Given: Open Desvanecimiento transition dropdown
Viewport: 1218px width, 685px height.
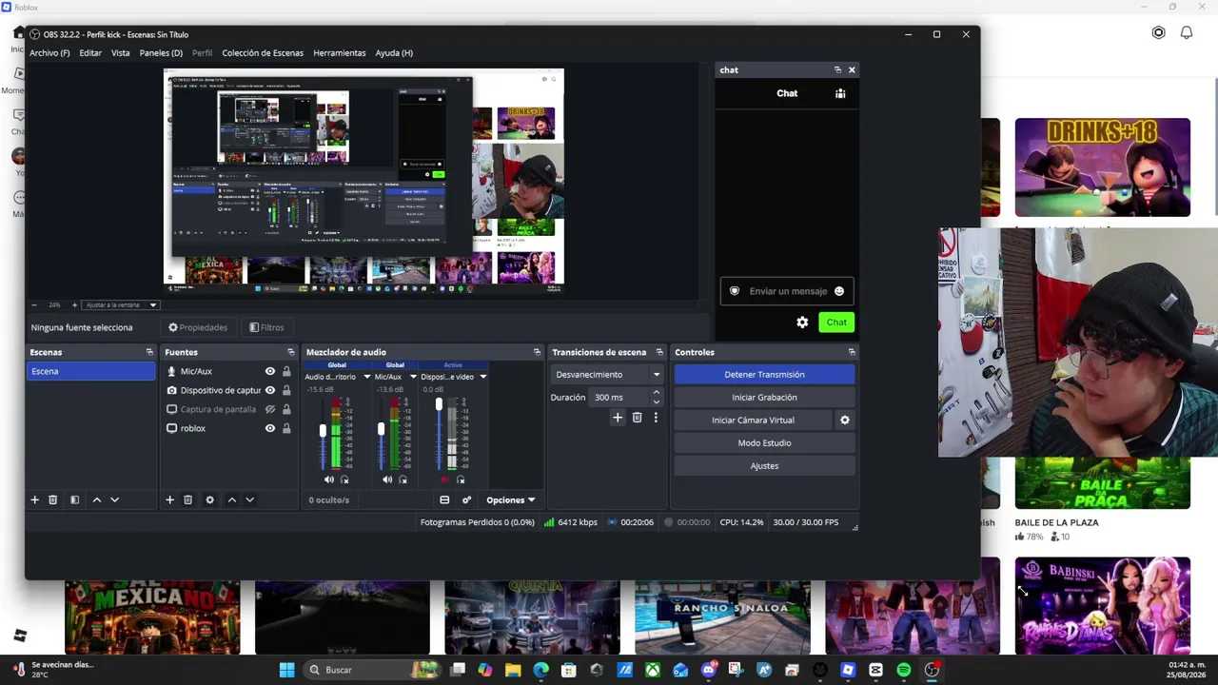Looking at the screenshot, I should click(607, 375).
